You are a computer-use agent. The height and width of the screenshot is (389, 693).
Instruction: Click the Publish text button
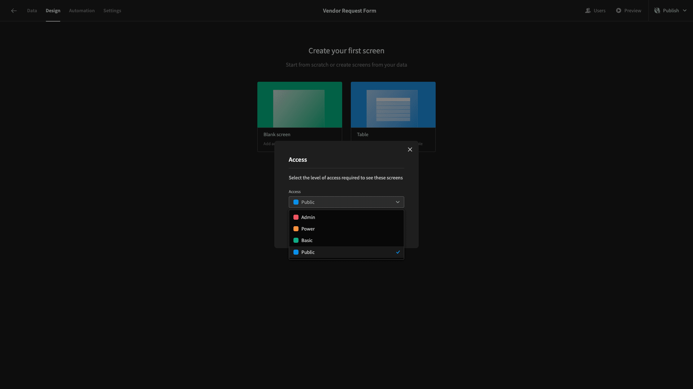(x=671, y=11)
